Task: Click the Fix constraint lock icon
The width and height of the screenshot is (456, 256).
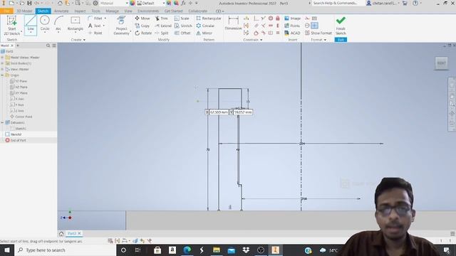Action: click(278, 18)
